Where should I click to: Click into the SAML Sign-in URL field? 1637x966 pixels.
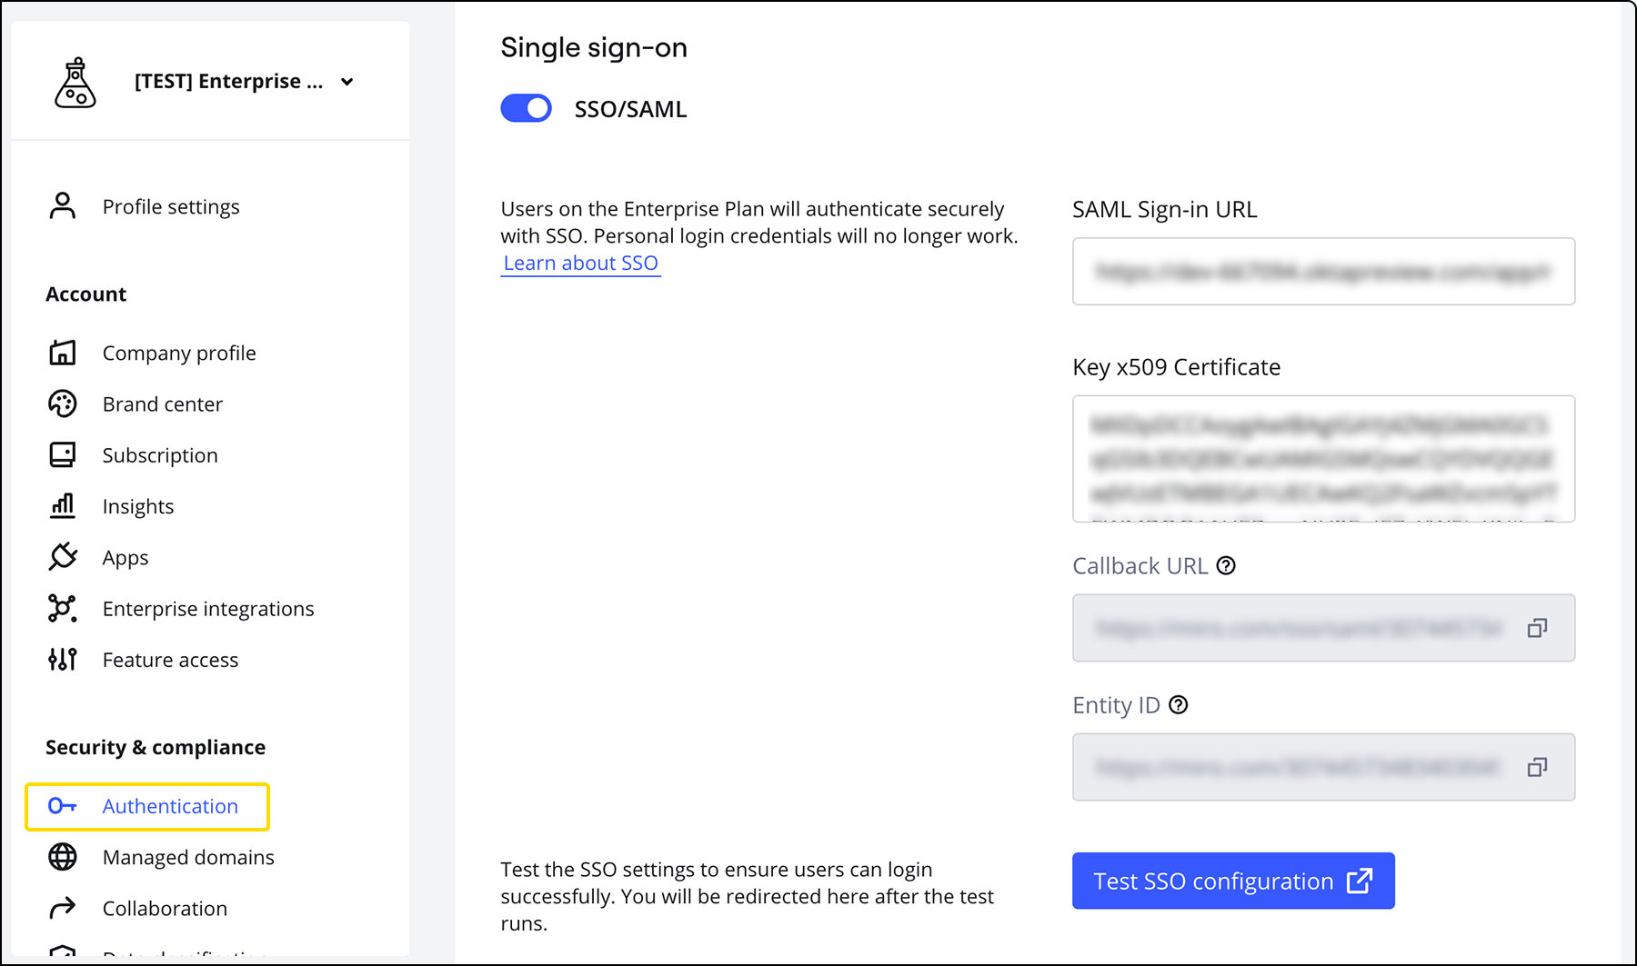[1323, 271]
